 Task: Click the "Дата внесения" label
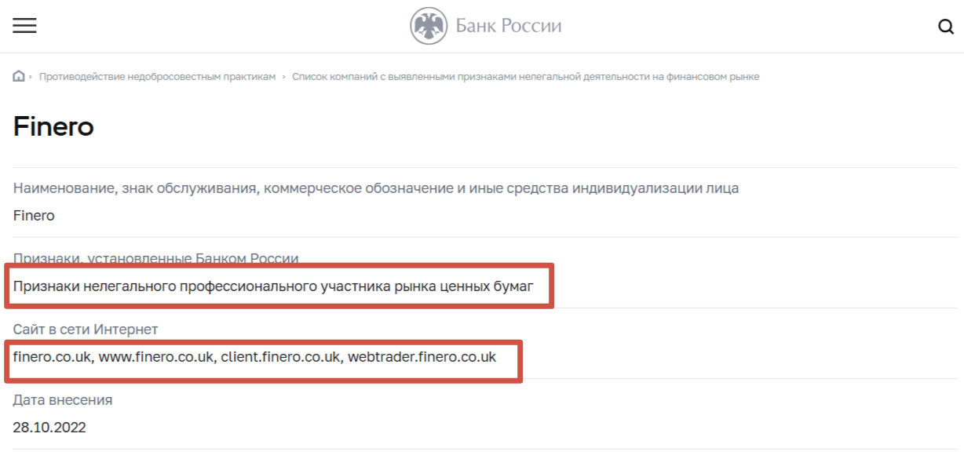coord(63,400)
